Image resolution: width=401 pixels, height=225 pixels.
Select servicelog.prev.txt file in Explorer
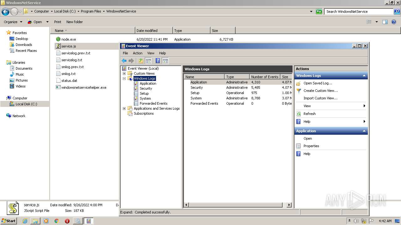pyautogui.click(x=76, y=53)
